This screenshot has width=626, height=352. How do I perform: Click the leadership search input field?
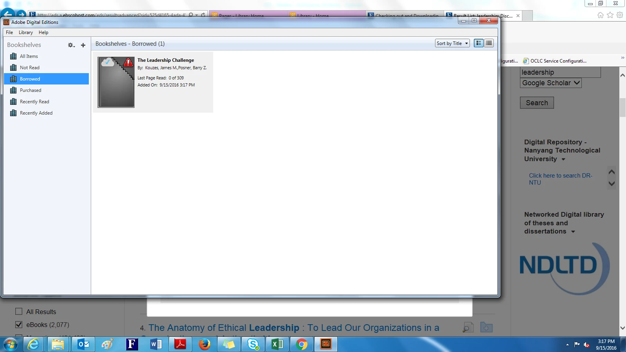point(560,72)
